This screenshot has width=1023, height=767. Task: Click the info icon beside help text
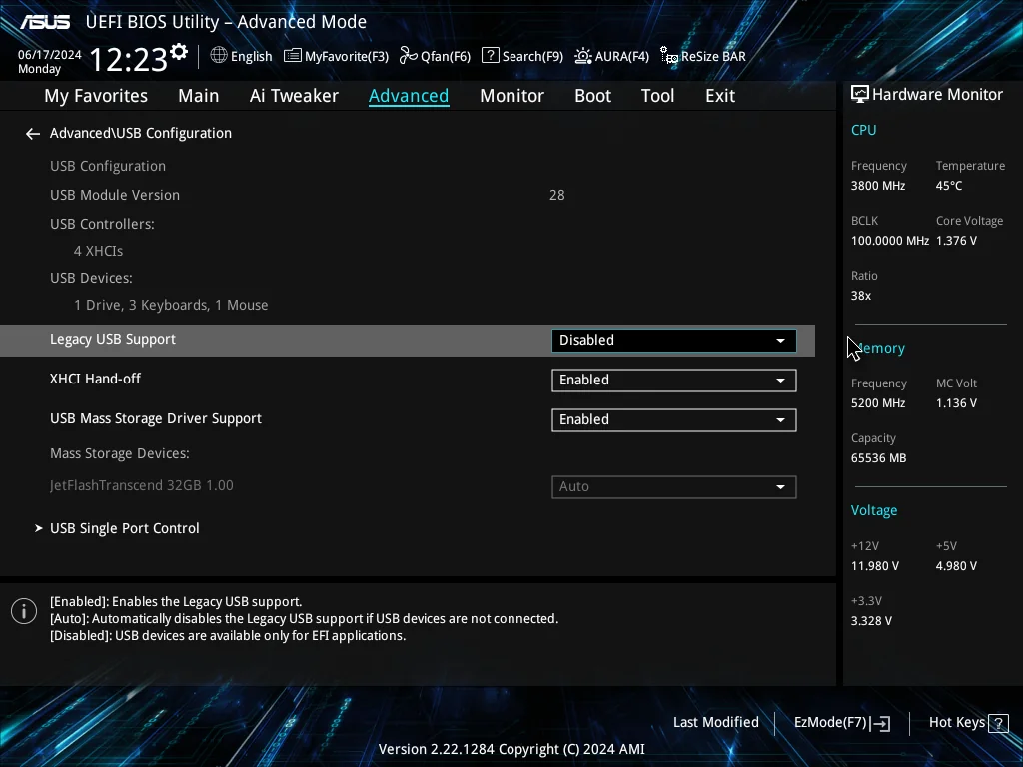24,611
